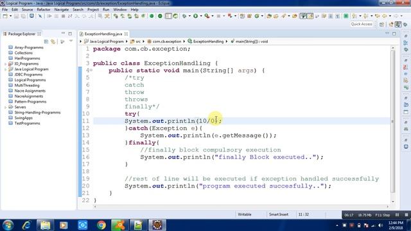Switch to the Java perspective icon
This screenshot has width=411, height=231.
coord(398,24)
